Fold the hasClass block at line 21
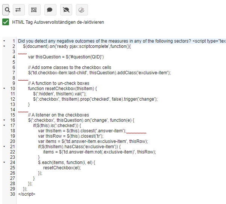Image resolution: width=226 pixels, height=204 pixels. (x=4, y=147)
